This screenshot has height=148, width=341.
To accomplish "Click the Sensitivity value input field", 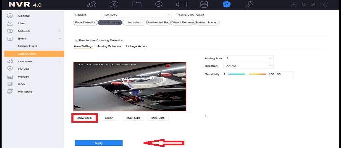I will coord(284,74).
